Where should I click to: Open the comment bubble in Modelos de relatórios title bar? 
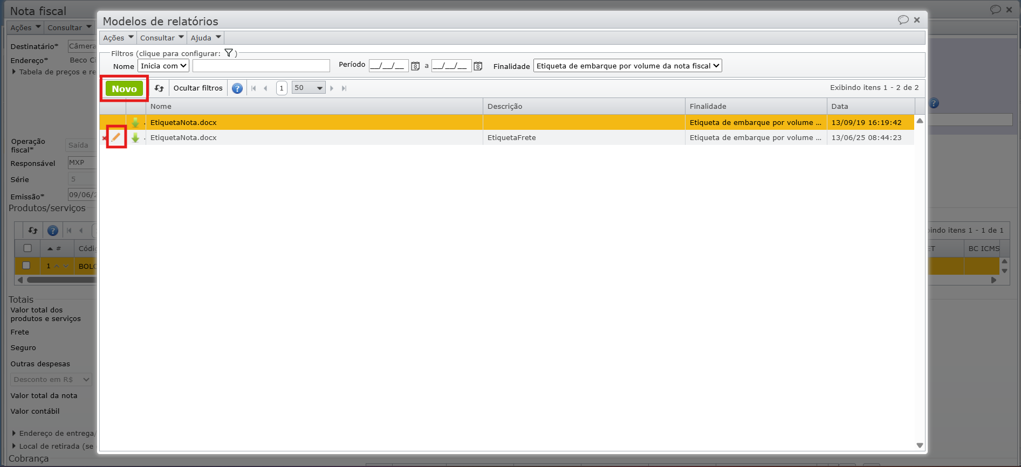[903, 20]
